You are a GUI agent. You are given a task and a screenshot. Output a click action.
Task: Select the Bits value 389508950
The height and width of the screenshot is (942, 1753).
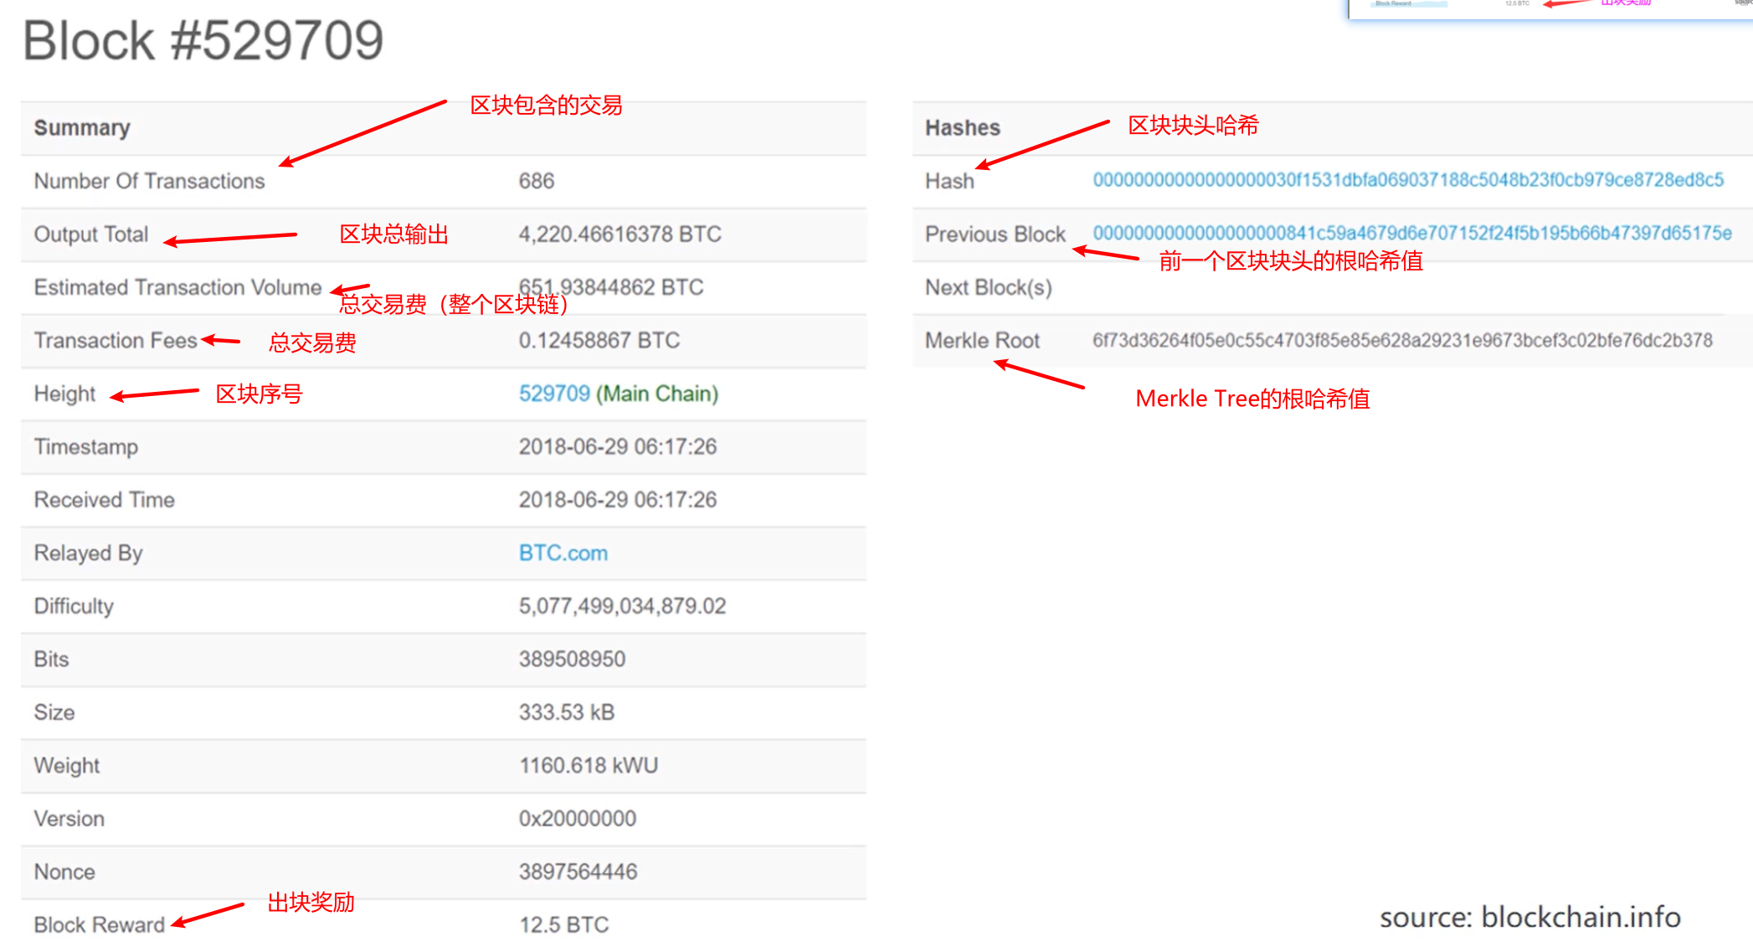click(x=573, y=659)
